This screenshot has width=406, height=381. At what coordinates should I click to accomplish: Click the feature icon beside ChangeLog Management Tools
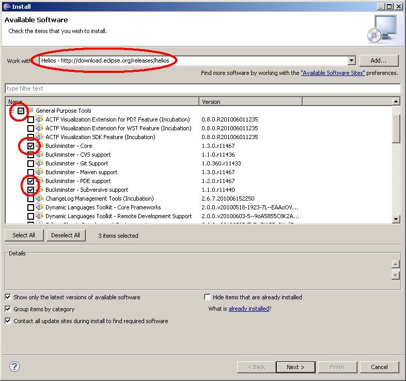click(39, 199)
